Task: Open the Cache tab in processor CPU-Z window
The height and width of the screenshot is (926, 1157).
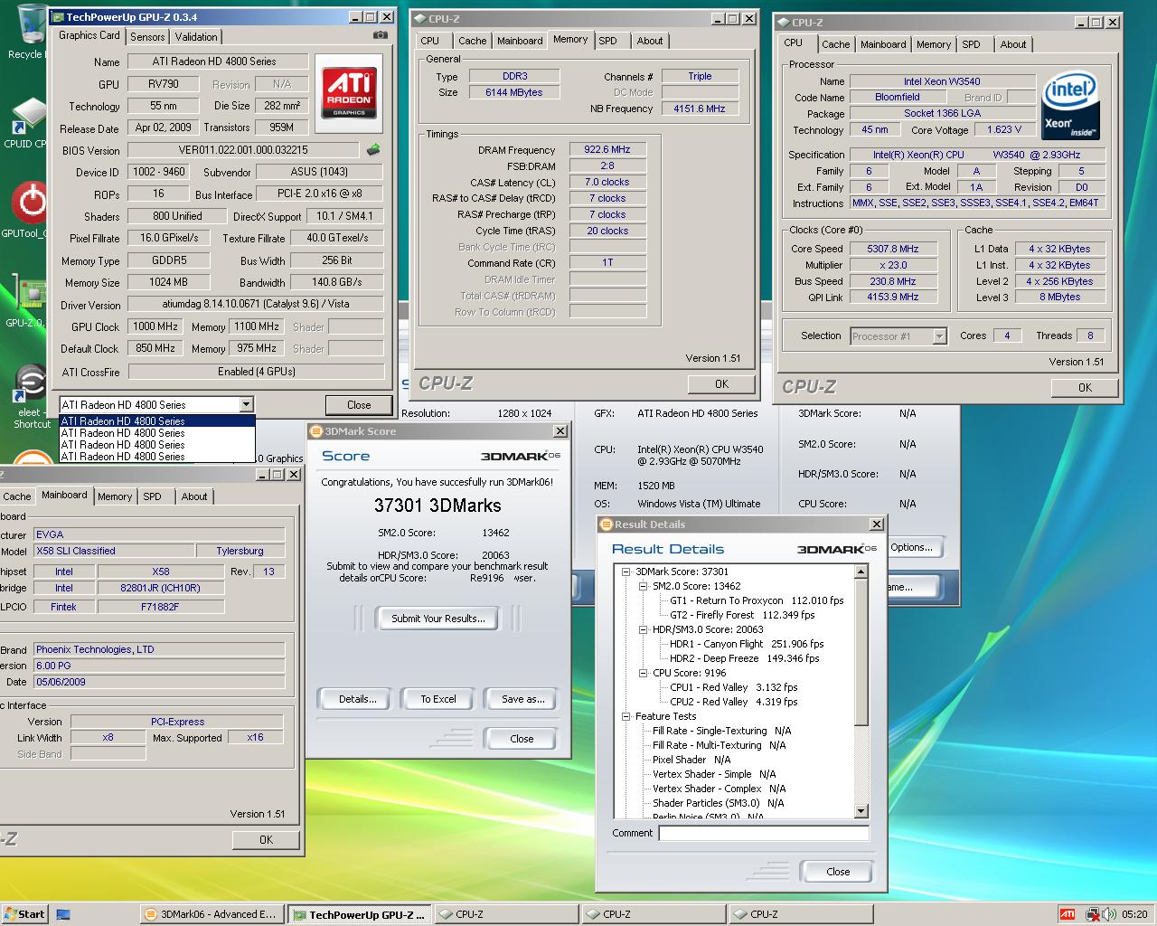Action: 835,44
